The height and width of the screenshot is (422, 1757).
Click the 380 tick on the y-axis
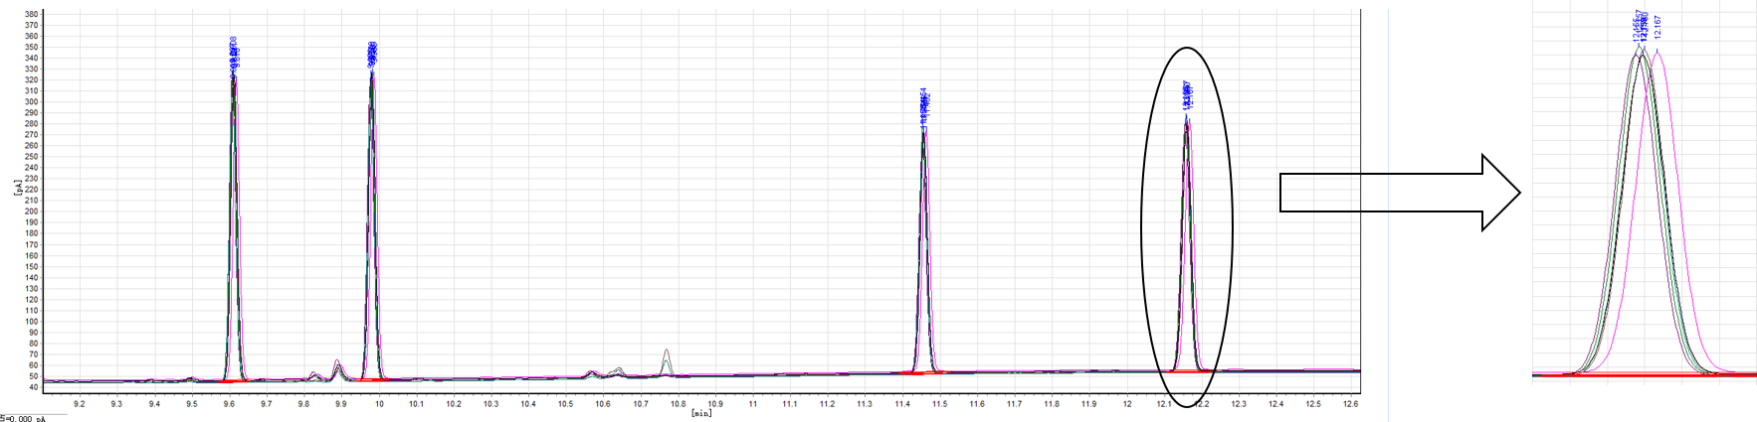pos(31,15)
